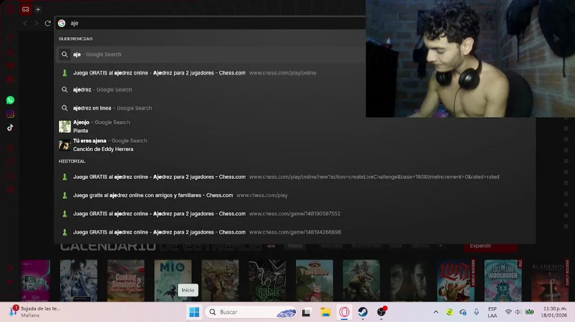Open history entry with createLiveChallenge URL

(295, 177)
